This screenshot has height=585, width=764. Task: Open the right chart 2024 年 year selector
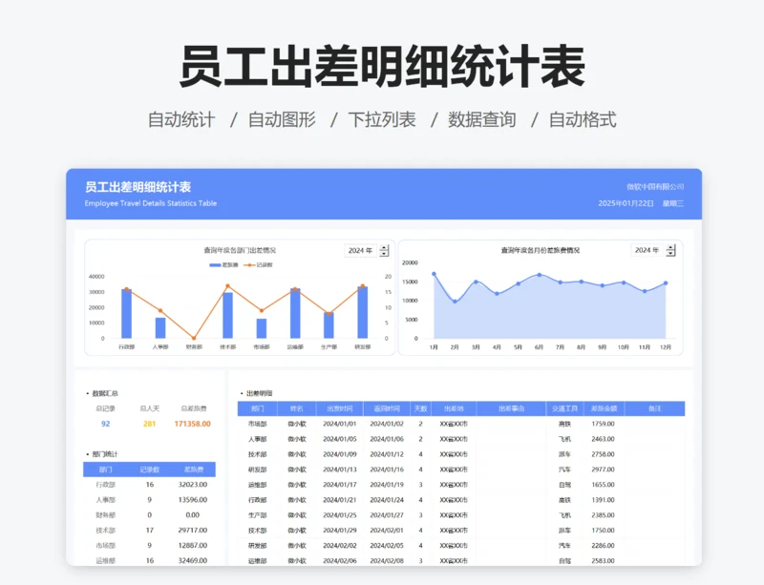647,250
